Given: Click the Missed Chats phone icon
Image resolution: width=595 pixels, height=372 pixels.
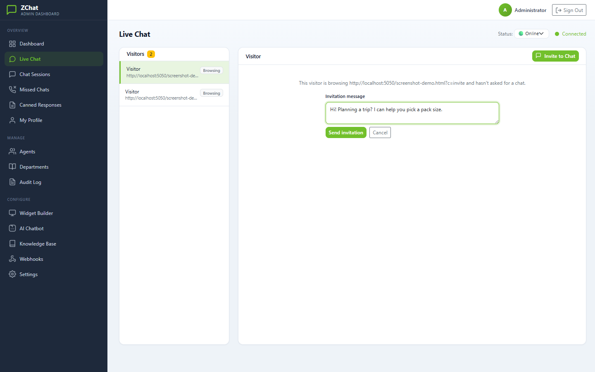Looking at the screenshot, I should [12, 90].
